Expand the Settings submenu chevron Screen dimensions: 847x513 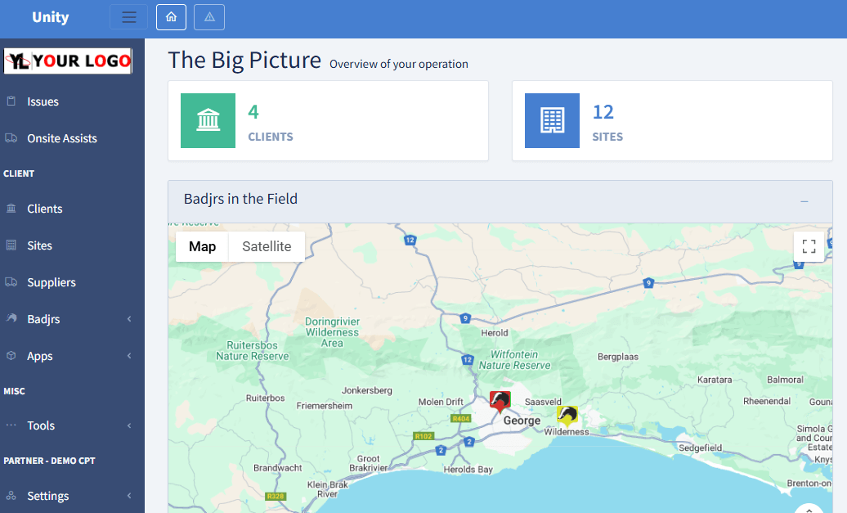pos(129,496)
